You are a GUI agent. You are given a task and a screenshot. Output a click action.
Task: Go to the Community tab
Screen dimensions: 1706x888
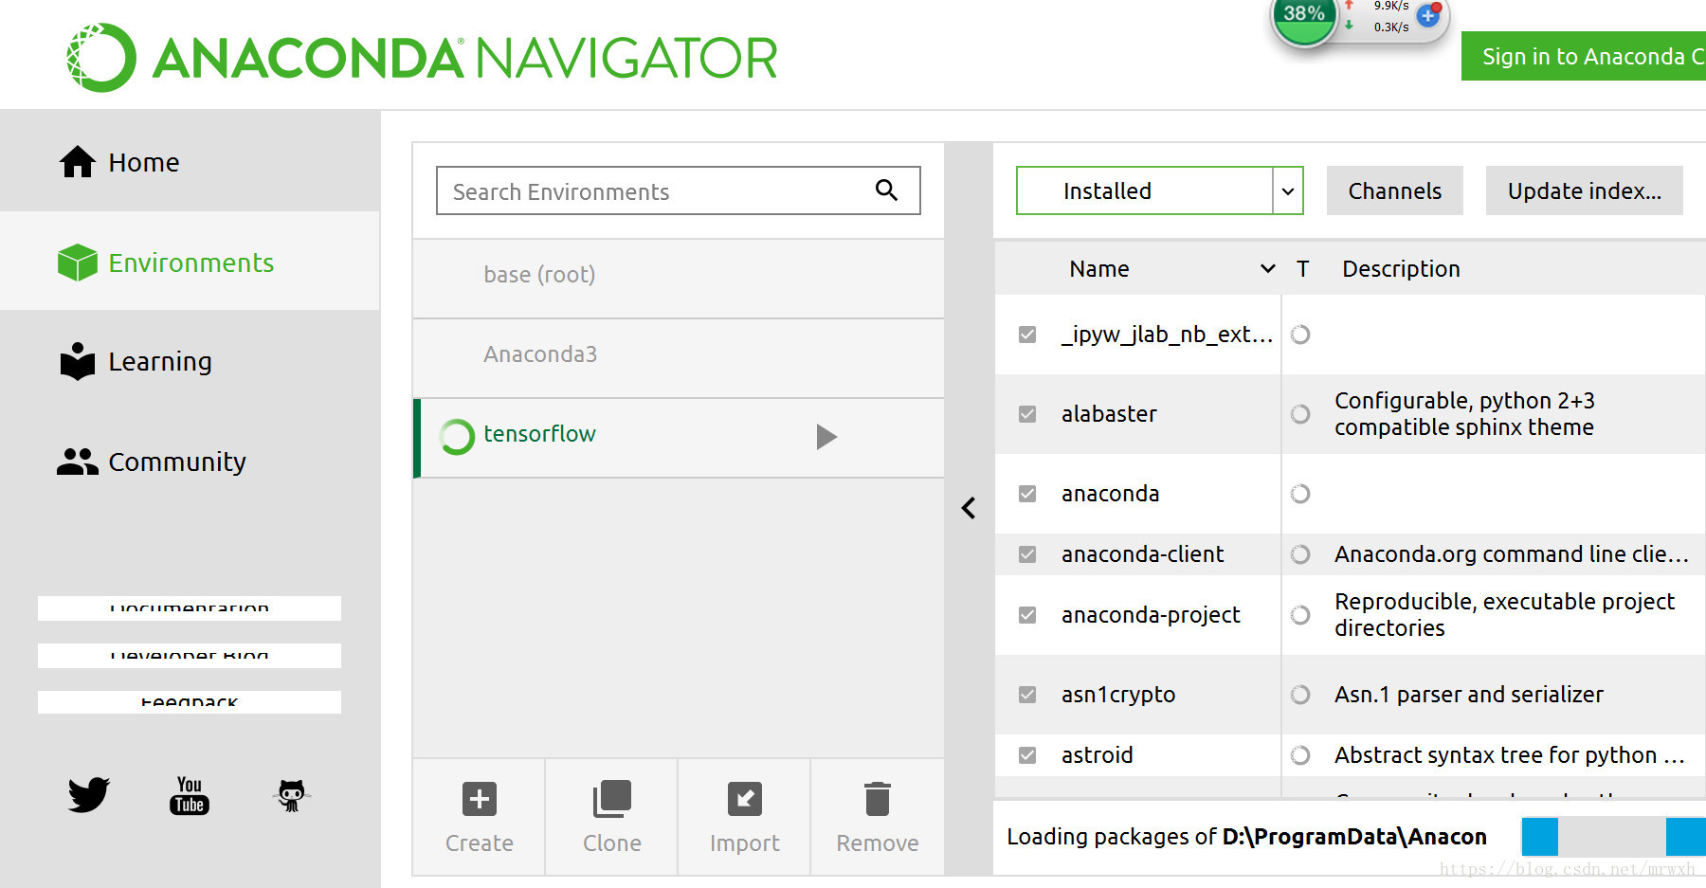point(190,462)
